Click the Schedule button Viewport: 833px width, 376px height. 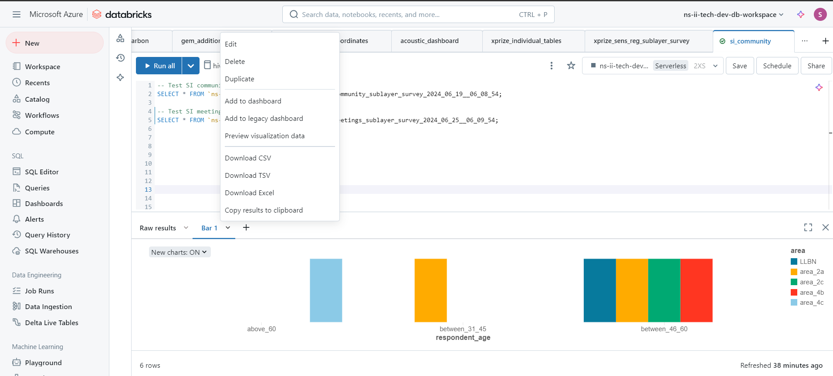777,66
